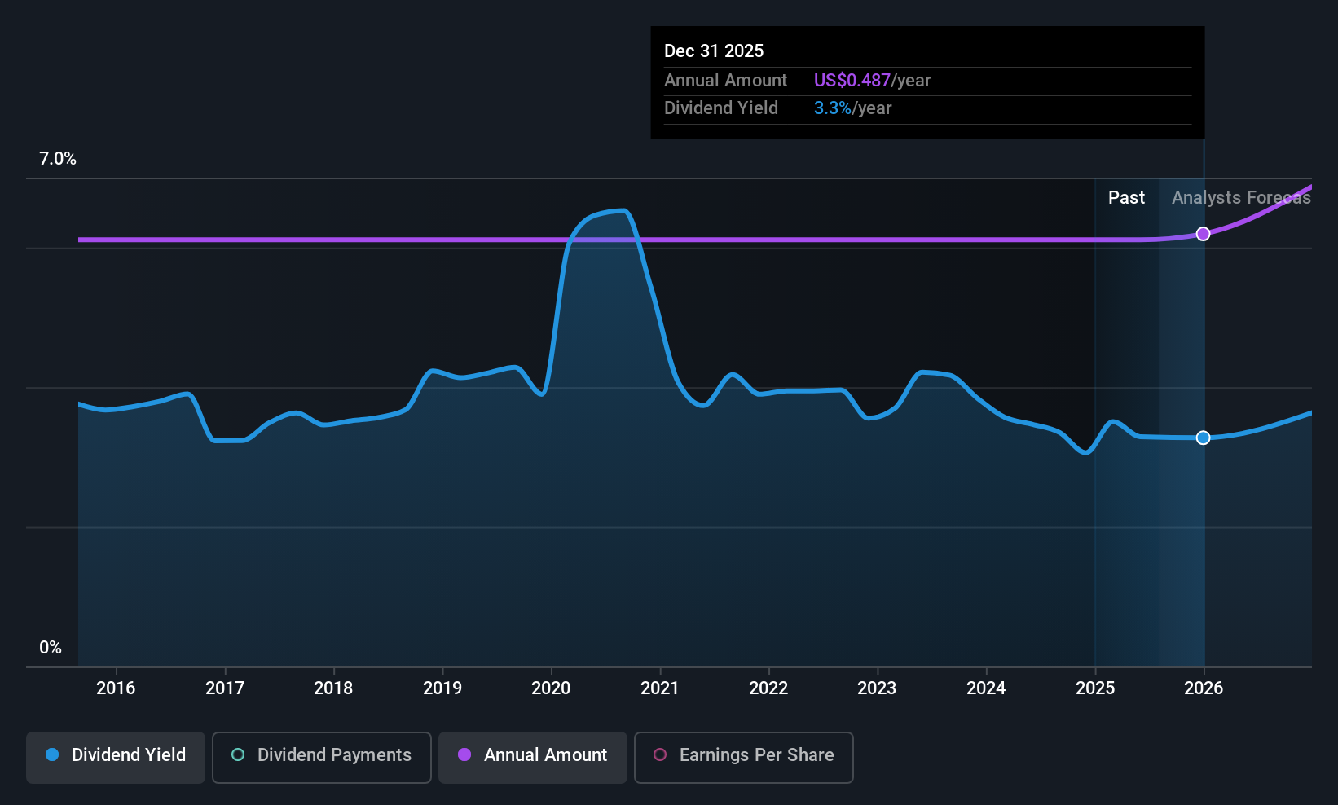Click the pink circle icon beside Earnings Per Share
The height and width of the screenshot is (805, 1338).
click(660, 755)
